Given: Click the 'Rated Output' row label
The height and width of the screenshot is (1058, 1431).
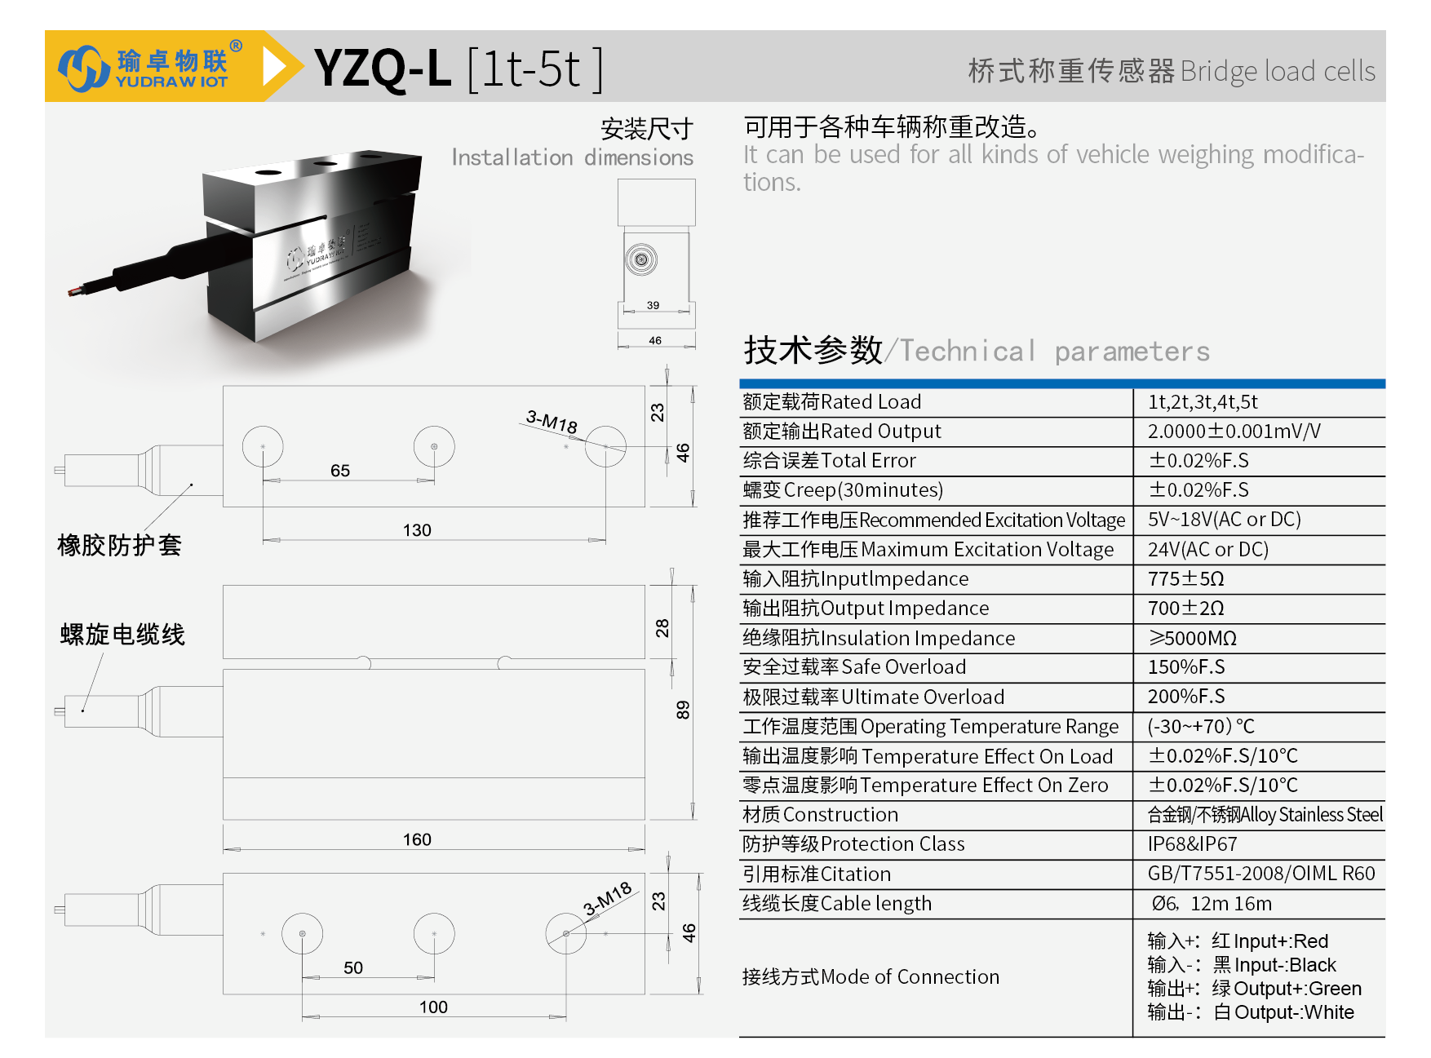Looking at the screenshot, I should 841,431.
